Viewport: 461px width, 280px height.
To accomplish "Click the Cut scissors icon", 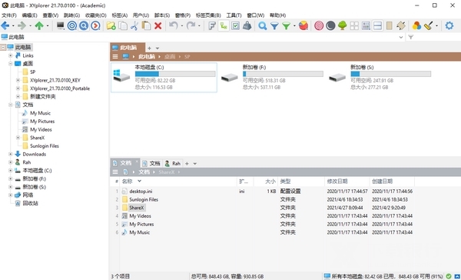I will pos(134,26).
